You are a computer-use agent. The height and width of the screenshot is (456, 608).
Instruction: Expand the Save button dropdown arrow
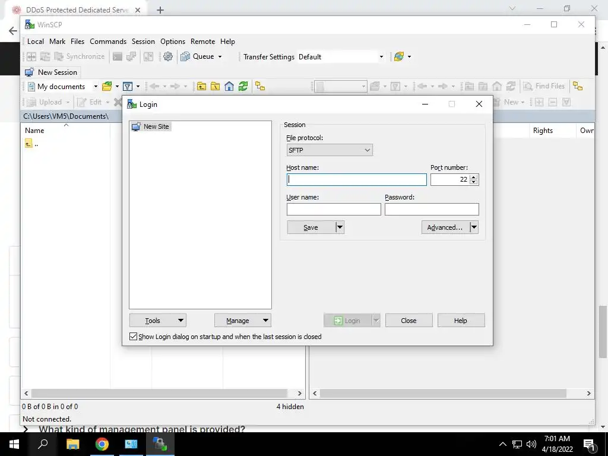340,227
